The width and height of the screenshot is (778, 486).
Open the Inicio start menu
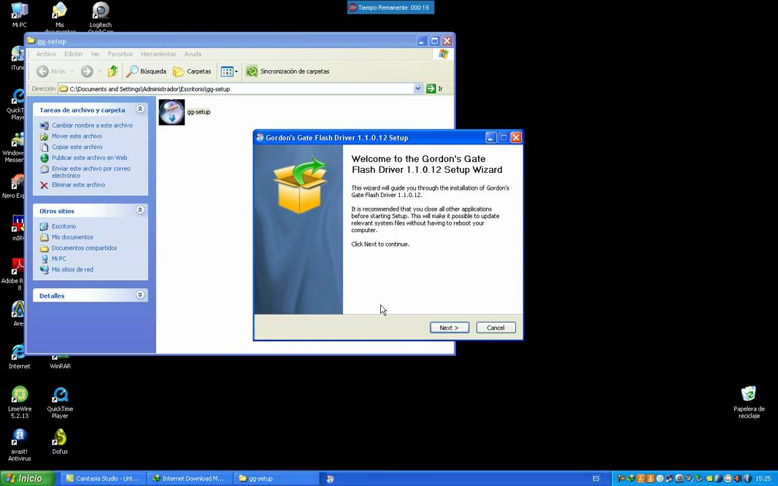(27, 479)
